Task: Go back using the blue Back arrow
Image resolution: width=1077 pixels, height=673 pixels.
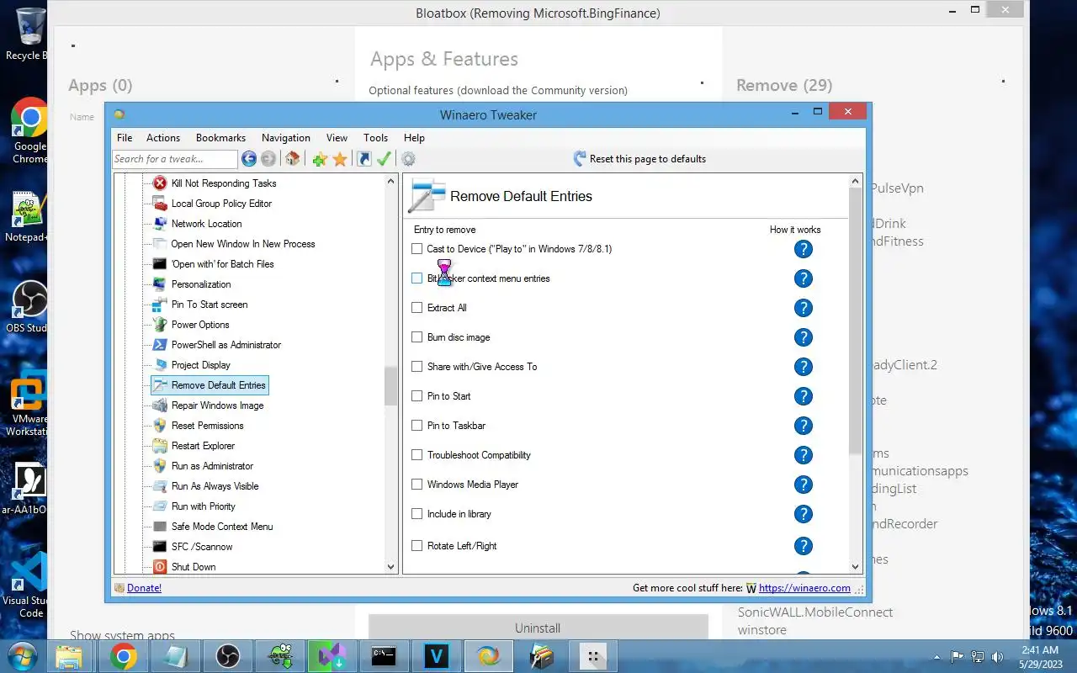Action: (249, 159)
